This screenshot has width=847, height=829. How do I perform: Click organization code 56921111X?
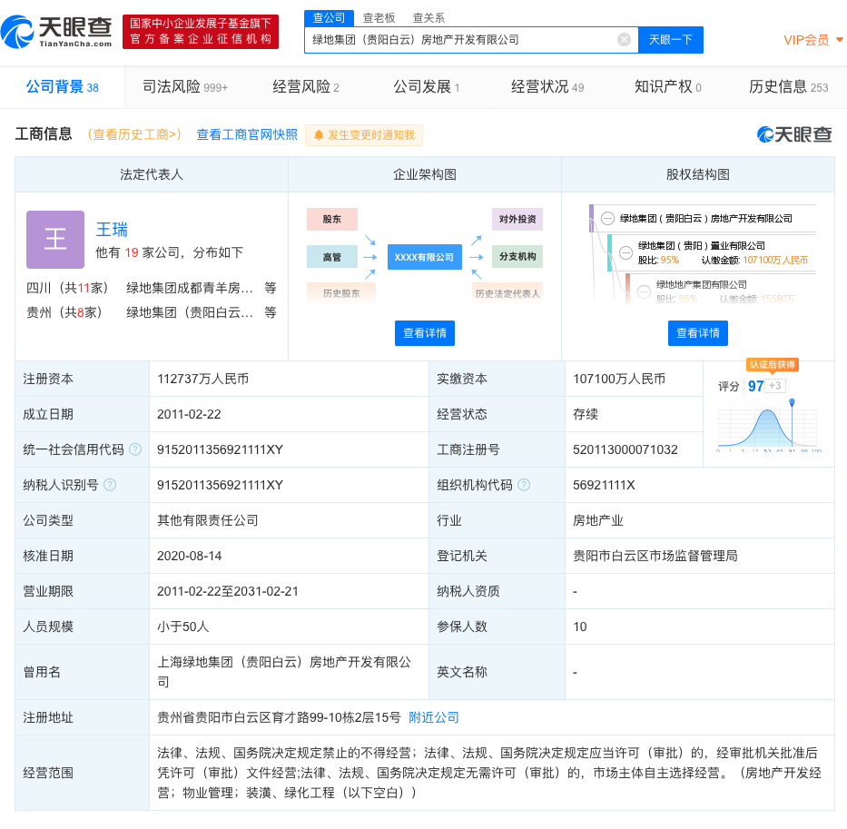(x=604, y=485)
